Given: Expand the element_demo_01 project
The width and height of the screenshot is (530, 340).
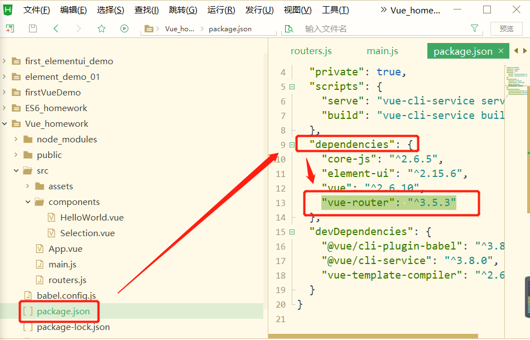Looking at the screenshot, I should coord(4,76).
